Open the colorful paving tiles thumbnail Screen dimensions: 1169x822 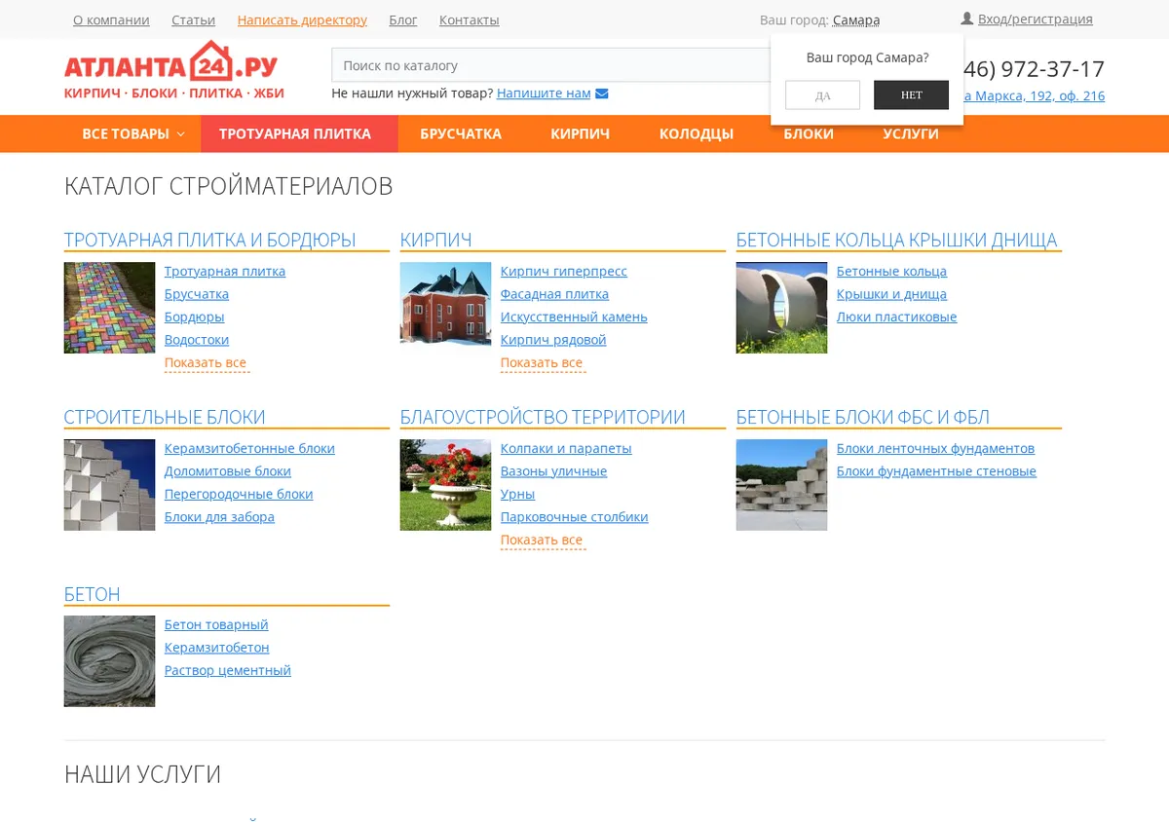coord(109,308)
